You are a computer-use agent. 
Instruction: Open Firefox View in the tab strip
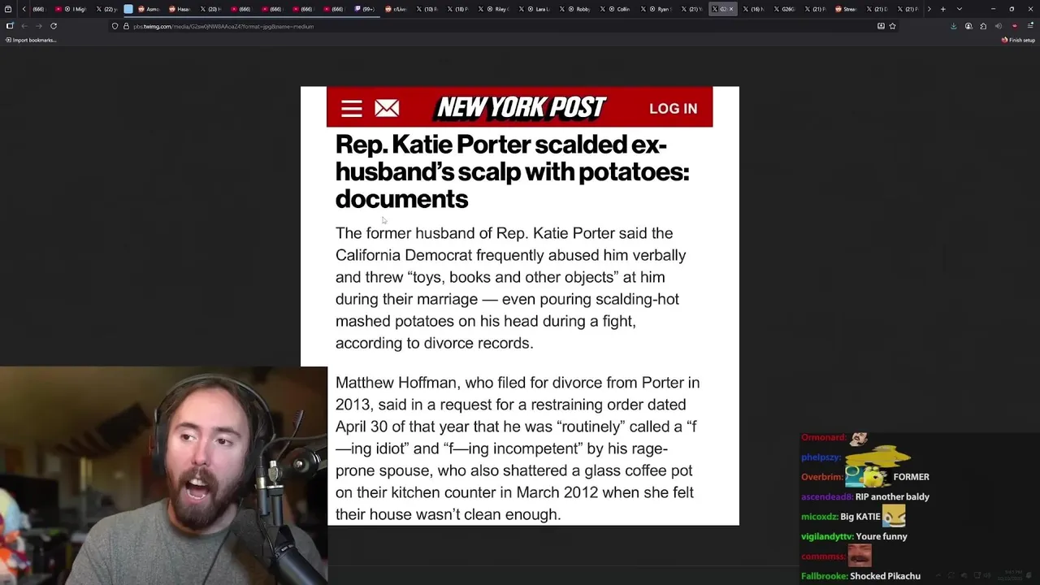tap(8, 9)
